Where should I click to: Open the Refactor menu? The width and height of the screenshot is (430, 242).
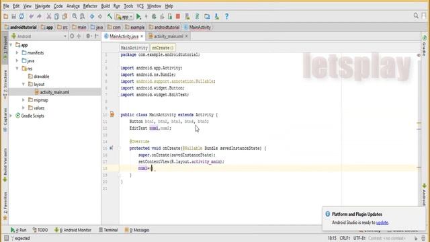pos(90,6)
